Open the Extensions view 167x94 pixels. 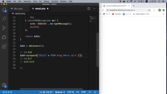pyautogui.click(x=4, y=46)
